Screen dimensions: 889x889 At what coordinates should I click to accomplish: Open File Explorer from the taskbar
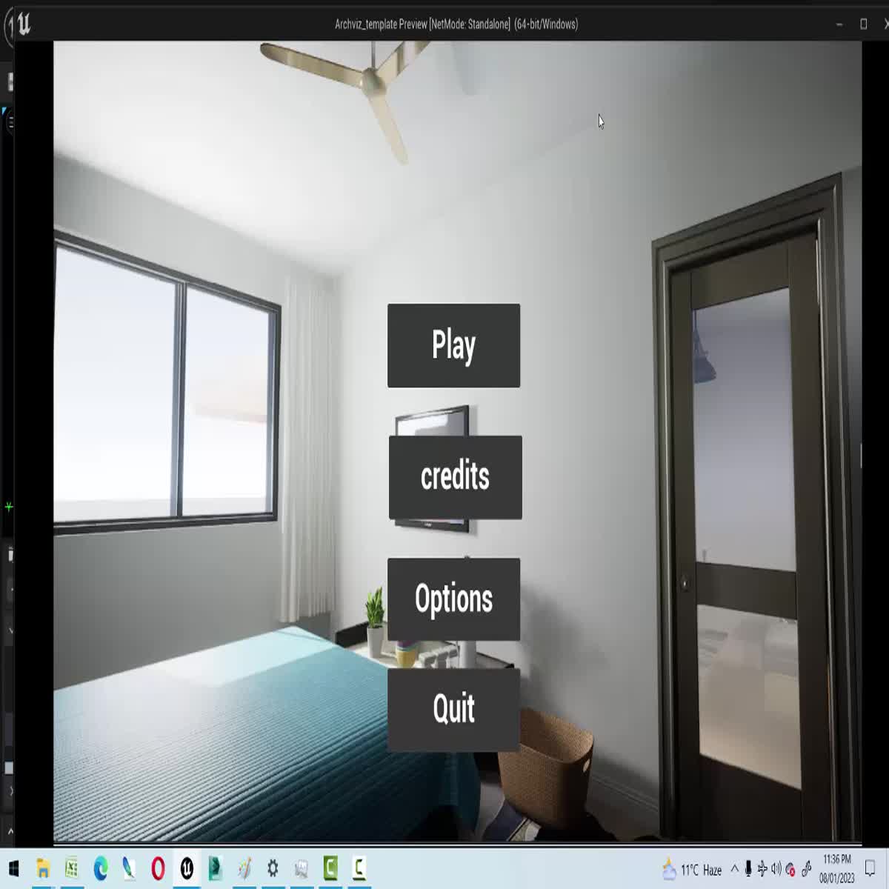point(44,867)
